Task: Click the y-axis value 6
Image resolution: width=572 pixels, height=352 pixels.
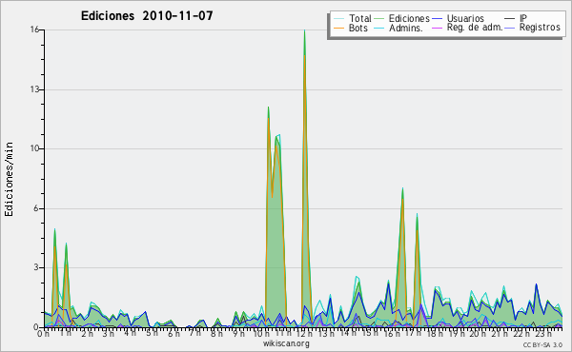Action: click(x=36, y=208)
